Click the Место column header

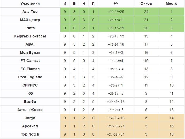point(171,4)
